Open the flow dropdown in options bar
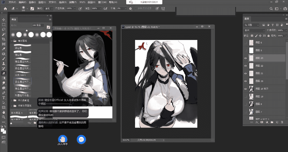The image size is (288, 152). pyautogui.click(x=100, y=9)
